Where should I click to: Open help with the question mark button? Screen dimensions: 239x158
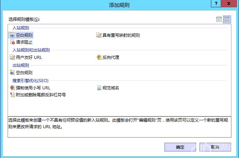tap(216, 4)
